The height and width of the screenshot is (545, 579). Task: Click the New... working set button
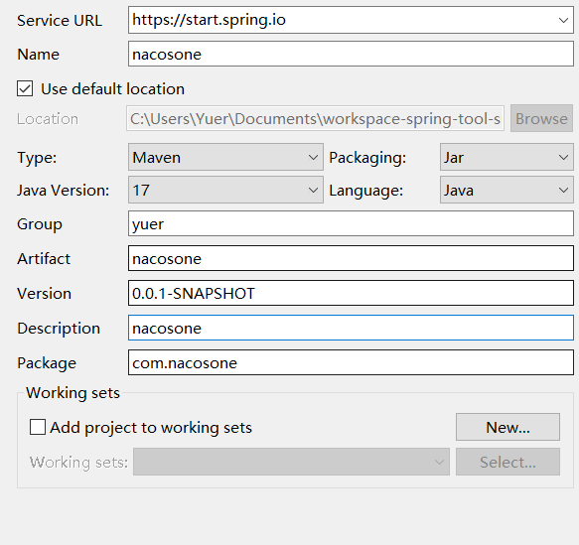[x=507, y=427]
